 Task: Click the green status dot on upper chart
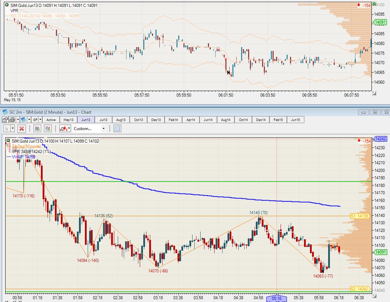click(x=7, y=5)
